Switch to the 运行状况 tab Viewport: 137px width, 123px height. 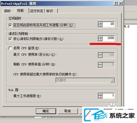pyautogui.click(x=36, y=11)
